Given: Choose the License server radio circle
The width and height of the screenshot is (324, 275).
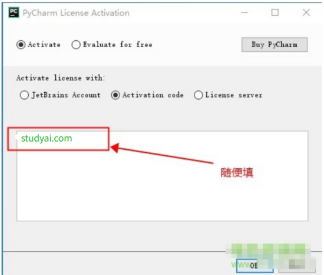Looking at the screenshot, I should point(199,95).
